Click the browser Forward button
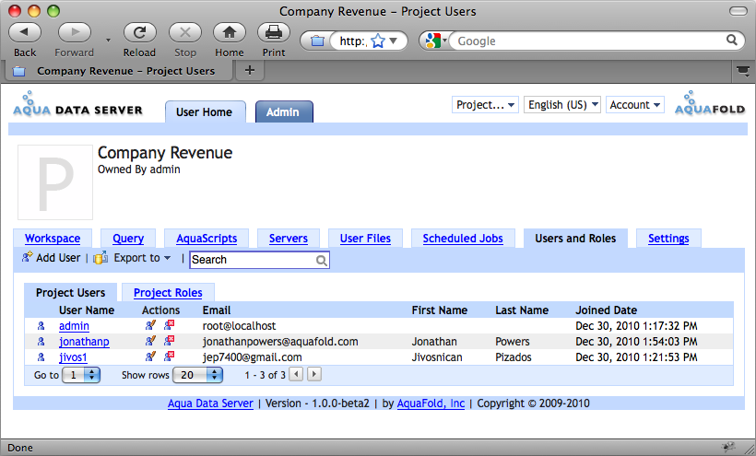 click(x=75, y=33)
